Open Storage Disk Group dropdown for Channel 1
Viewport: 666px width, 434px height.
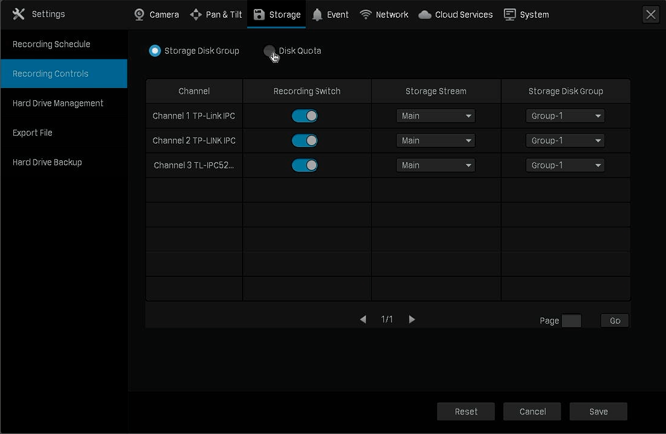pyautogui.click(x=565, y=116)
